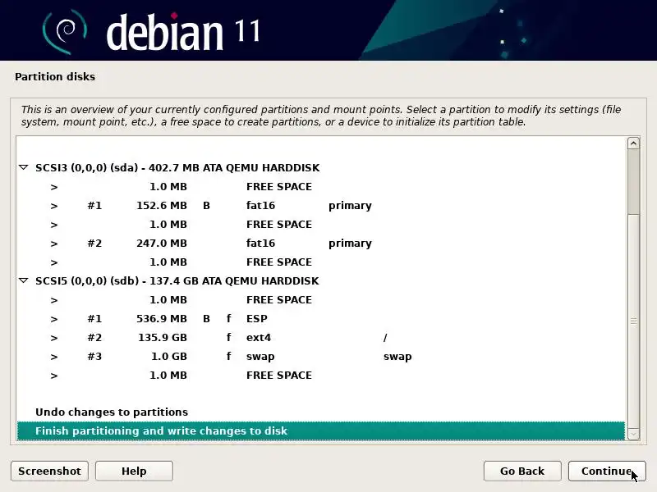Click the format flag f on ext4 row
The image size is (657, 492).
[x=229, y=337]
